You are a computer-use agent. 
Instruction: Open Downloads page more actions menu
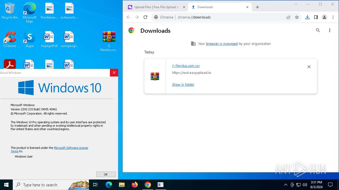330,30
